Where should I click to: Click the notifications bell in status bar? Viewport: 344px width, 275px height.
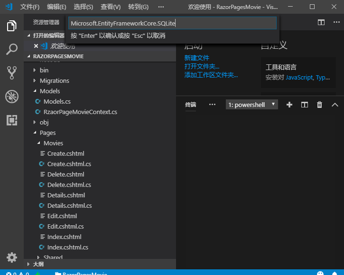(x=335, y=273)
